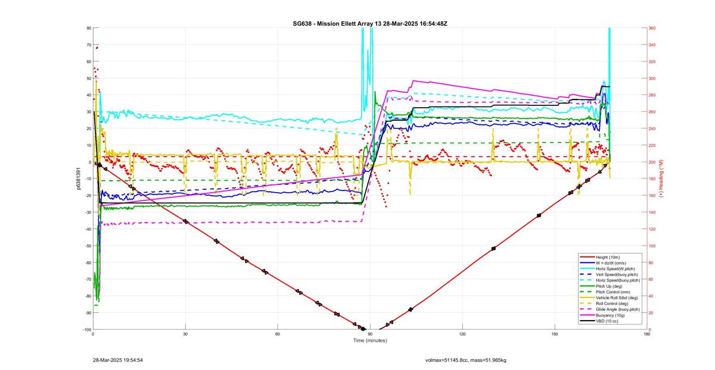Screen dimensions: 715x370
Task: Click right heading axis tick label '100'
Action: [653, 246]
